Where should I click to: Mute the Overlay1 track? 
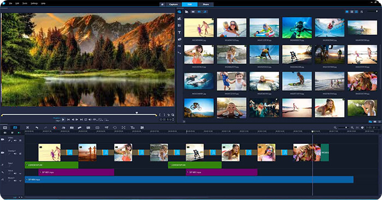[15, 154]
